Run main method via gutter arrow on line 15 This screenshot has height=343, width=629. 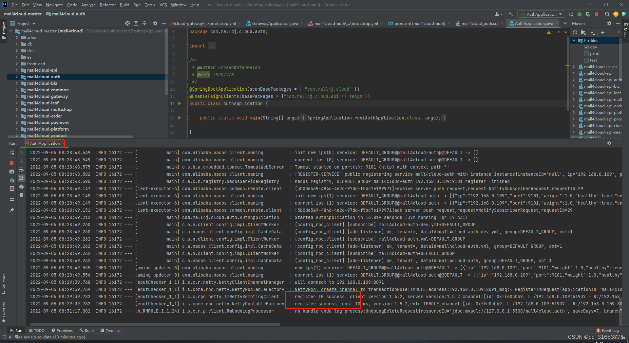click(179, 118)
